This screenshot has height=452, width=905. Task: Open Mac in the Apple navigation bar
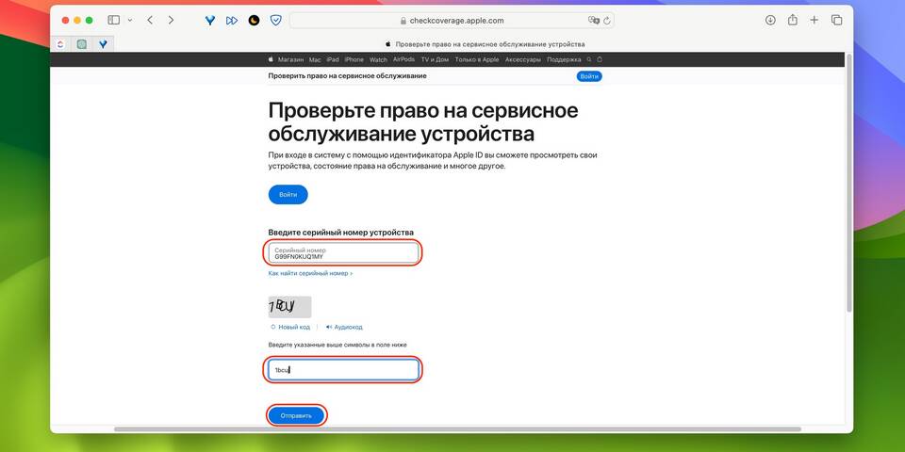315,59
